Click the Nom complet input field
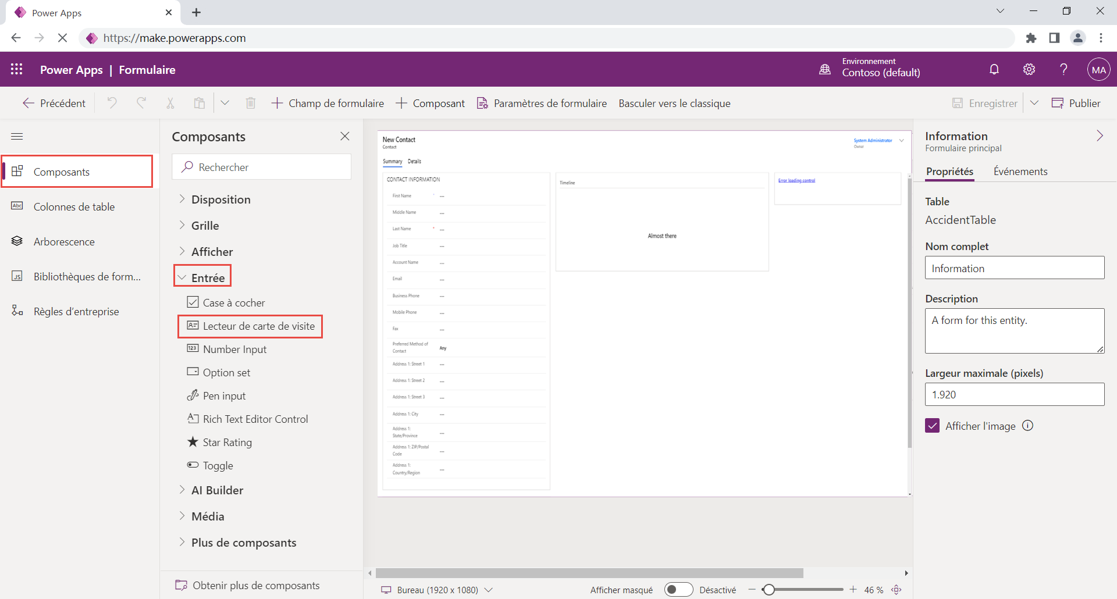 coord(1015,268)
